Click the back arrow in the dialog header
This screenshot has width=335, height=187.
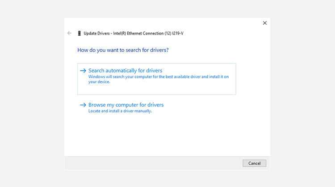pos(69,33)
